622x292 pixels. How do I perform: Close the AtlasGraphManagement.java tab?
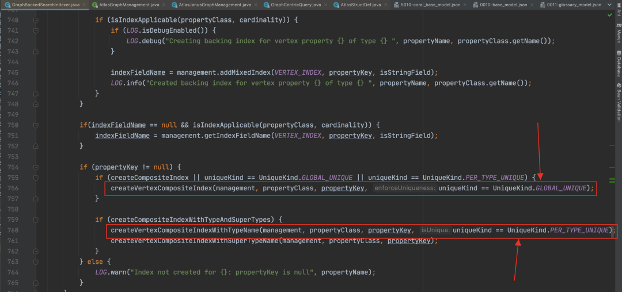click(164, 5)
